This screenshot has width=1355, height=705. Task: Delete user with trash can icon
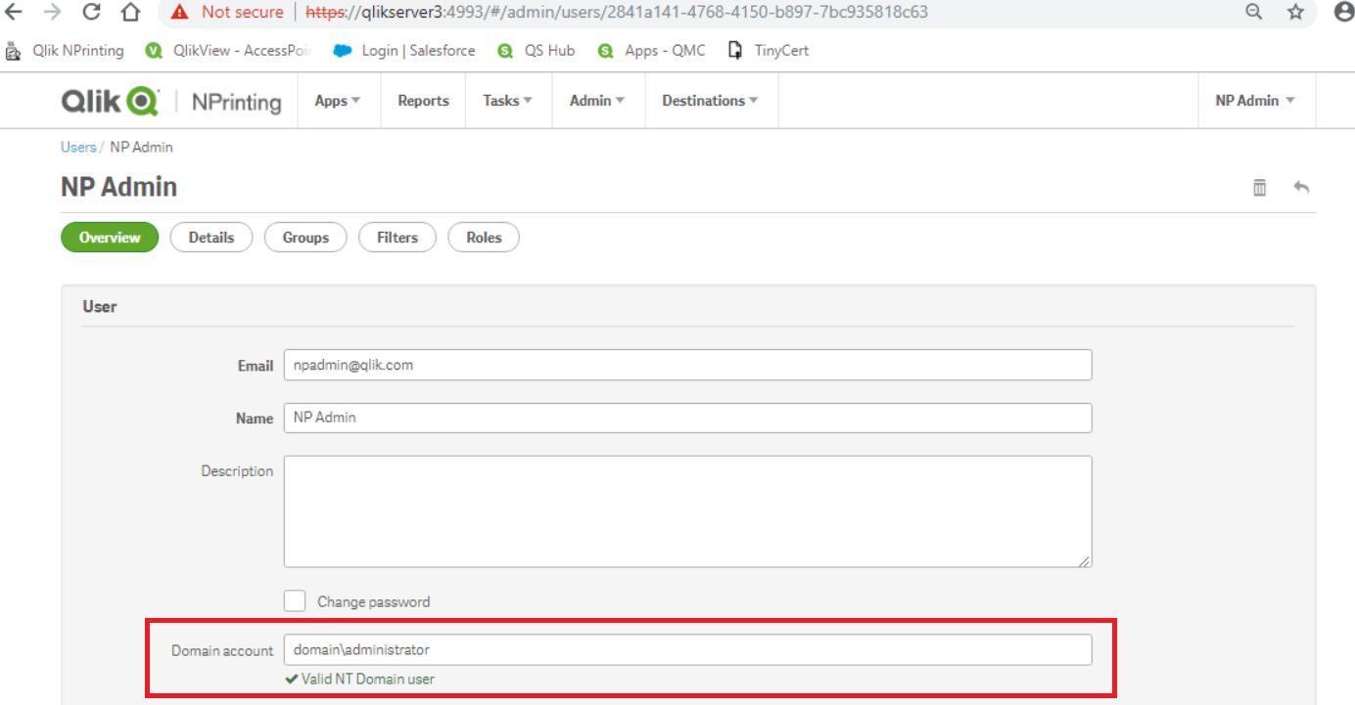[1260, 187]
